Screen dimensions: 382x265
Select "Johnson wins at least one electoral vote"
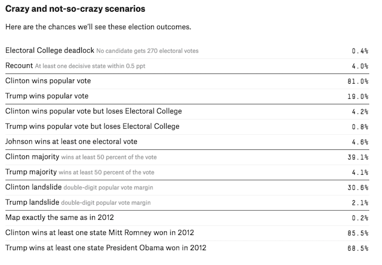coord(71,142)
